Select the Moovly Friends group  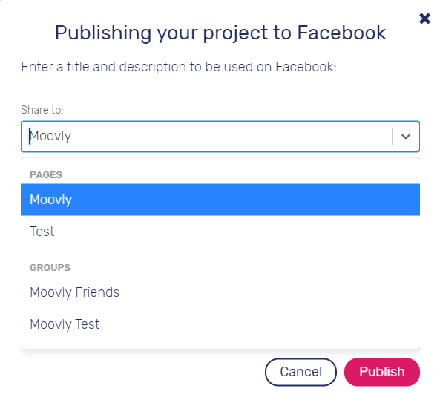point(220,292)
